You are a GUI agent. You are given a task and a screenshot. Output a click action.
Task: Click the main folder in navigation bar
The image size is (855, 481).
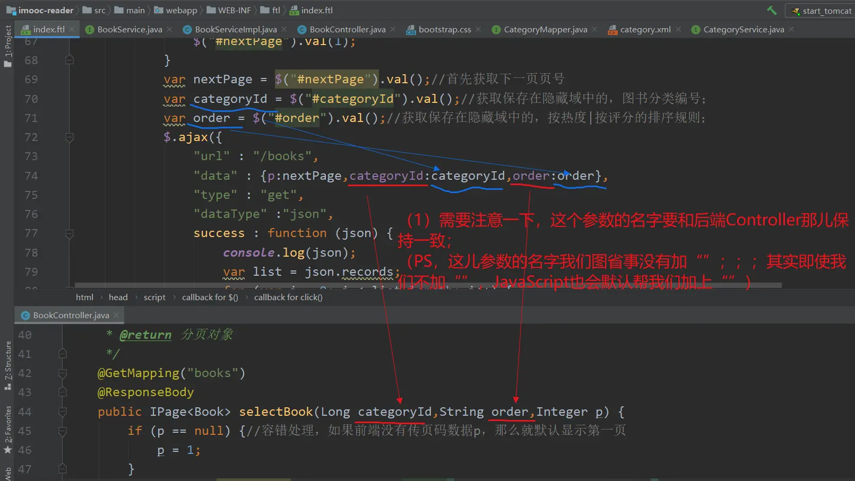[x=130, y=10]
